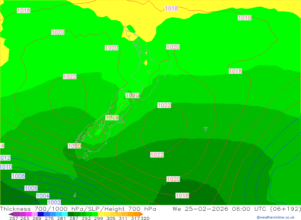
Task: Click the 1018 label at bottom below 1020
Action: [x=182, y=195]
